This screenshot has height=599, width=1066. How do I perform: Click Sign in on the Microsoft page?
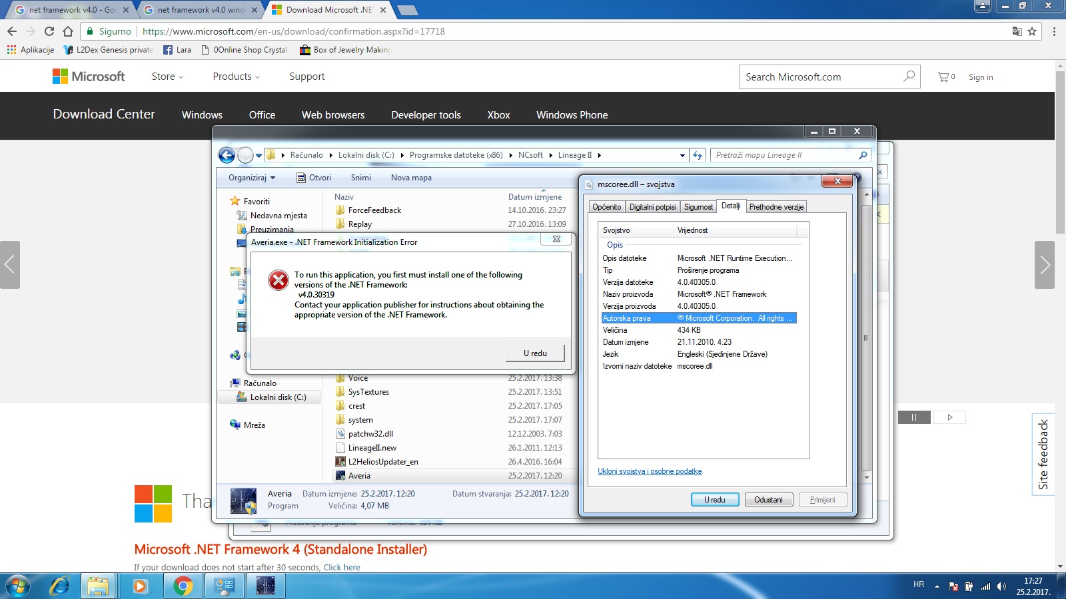[x=981, y=77]
